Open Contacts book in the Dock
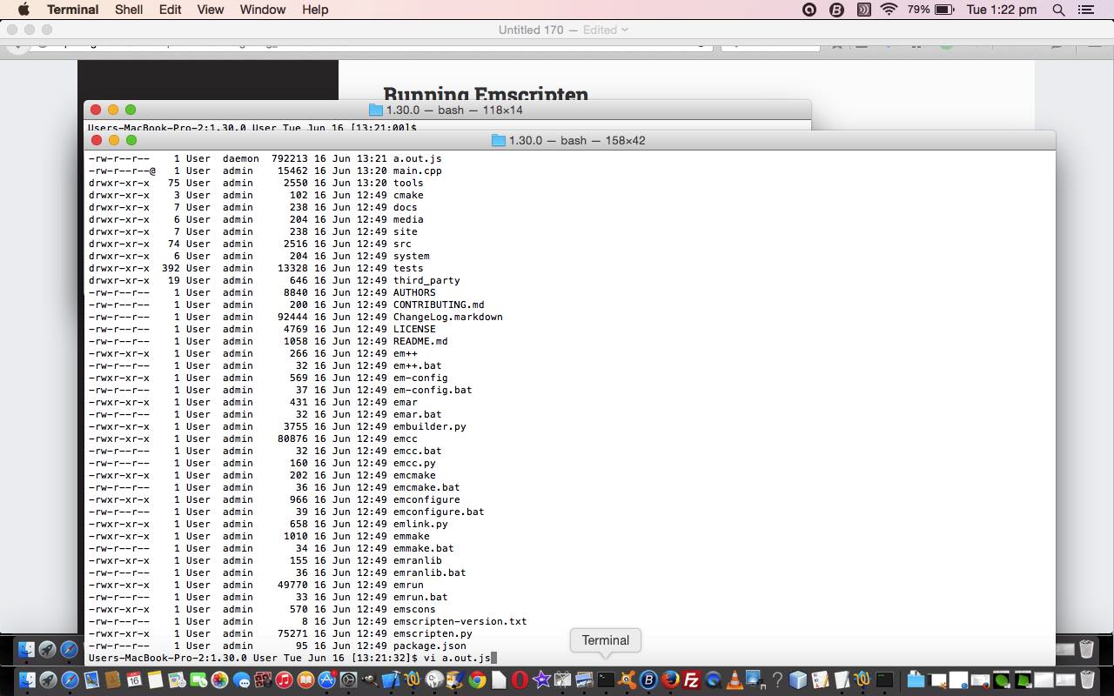This screenshot has height=696, width=1114. (x=112, y=679)
